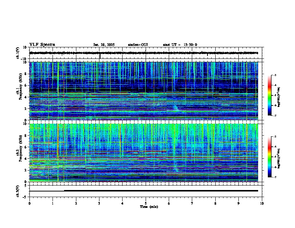
Task: Click the "Time (min)" axis label
Action: pyautogui.click(x=149, y=207)
